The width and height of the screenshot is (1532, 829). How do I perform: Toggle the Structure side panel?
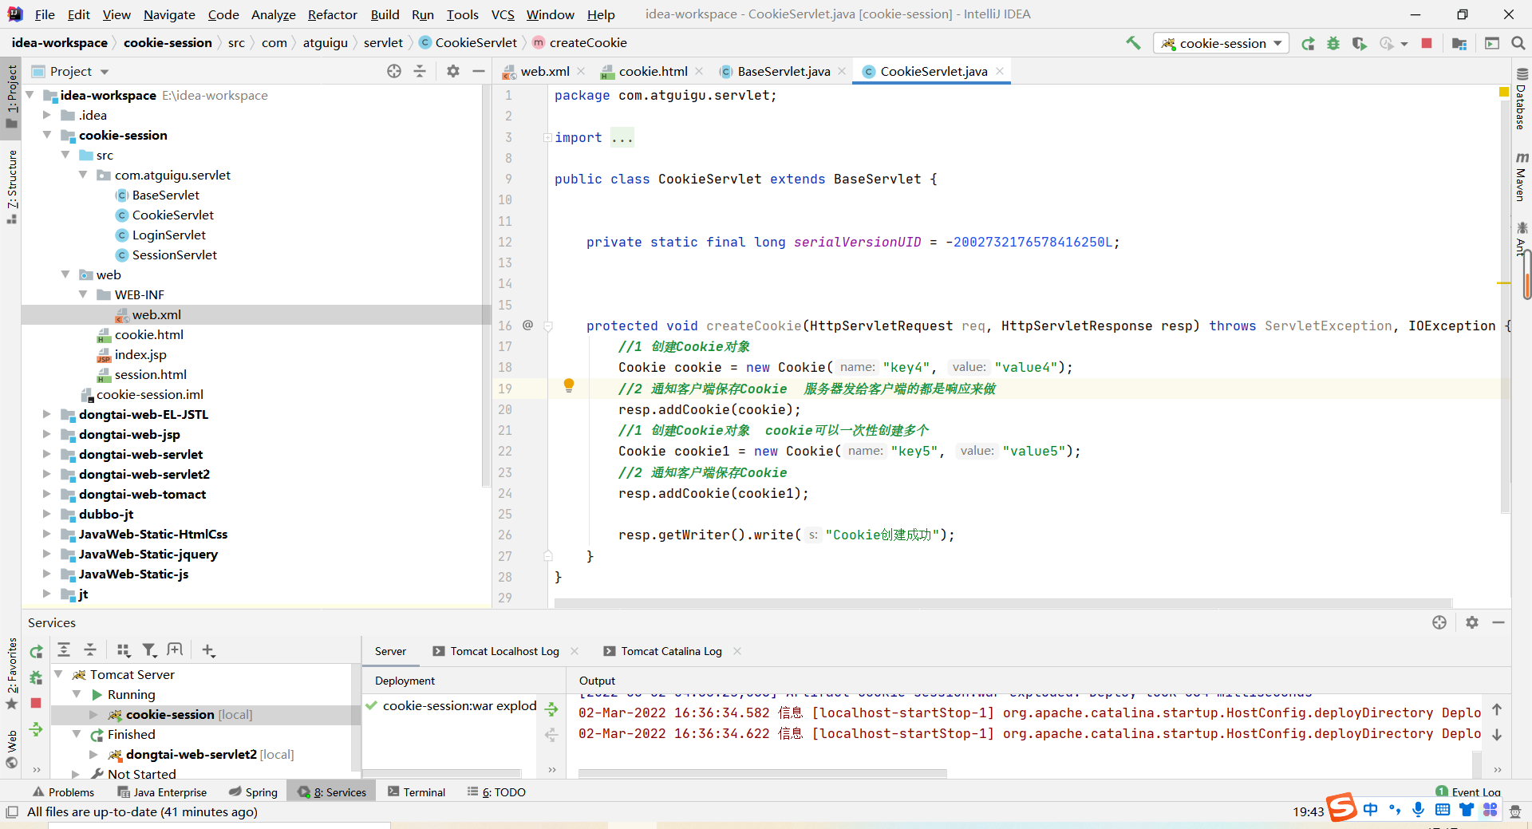[11, 185]
